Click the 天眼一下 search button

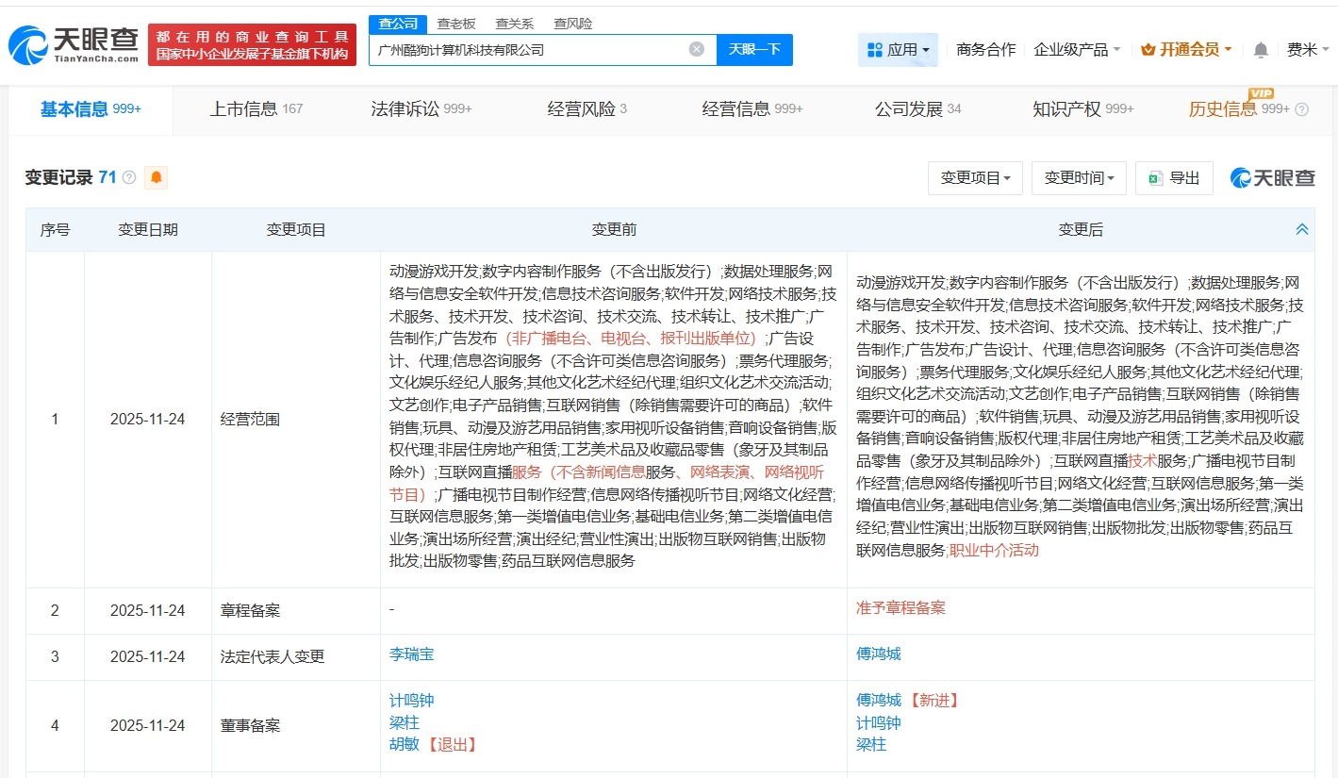754,49
